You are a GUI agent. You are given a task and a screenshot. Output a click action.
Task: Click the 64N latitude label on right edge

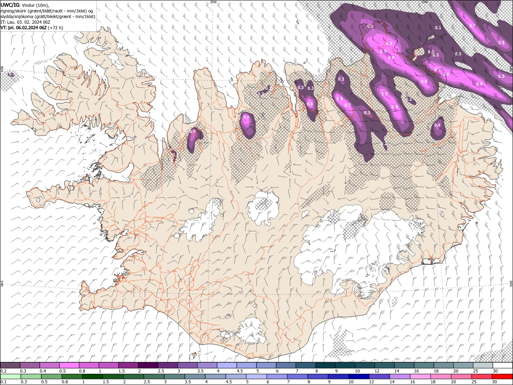[511, 284]
